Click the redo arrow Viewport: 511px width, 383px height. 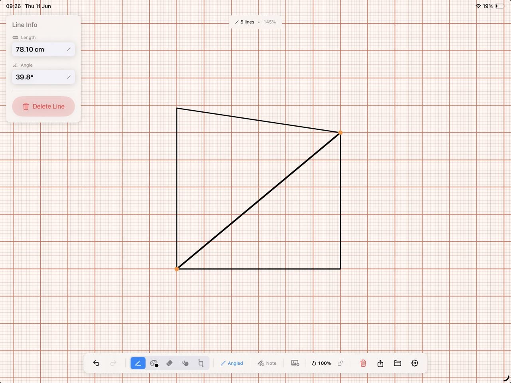pos(113,363)
